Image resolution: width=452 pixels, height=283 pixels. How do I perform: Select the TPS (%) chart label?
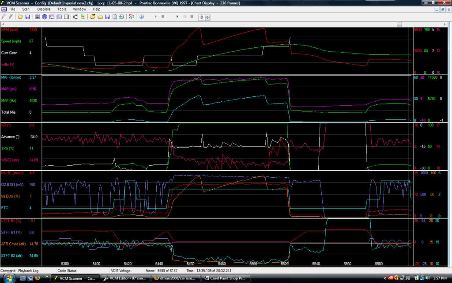tap(8, 148)
